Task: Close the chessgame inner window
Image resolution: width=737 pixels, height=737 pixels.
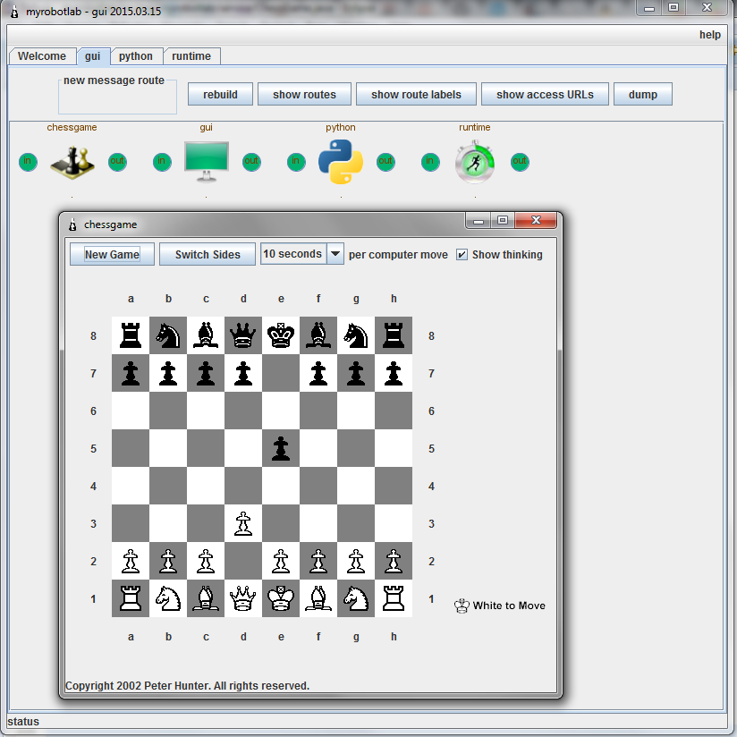Action: (536, 220)
